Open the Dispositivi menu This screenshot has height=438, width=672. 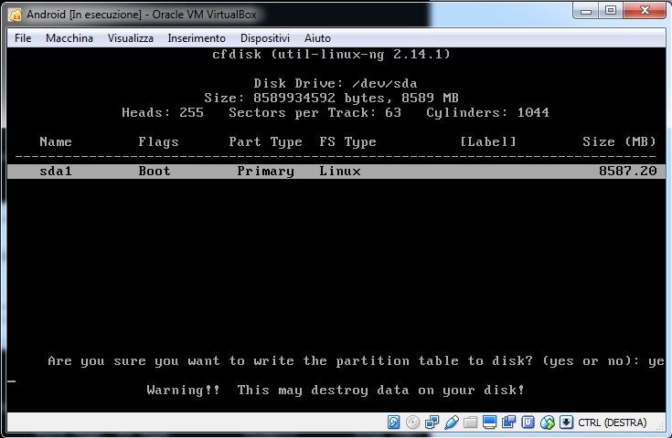click(264, 38)
